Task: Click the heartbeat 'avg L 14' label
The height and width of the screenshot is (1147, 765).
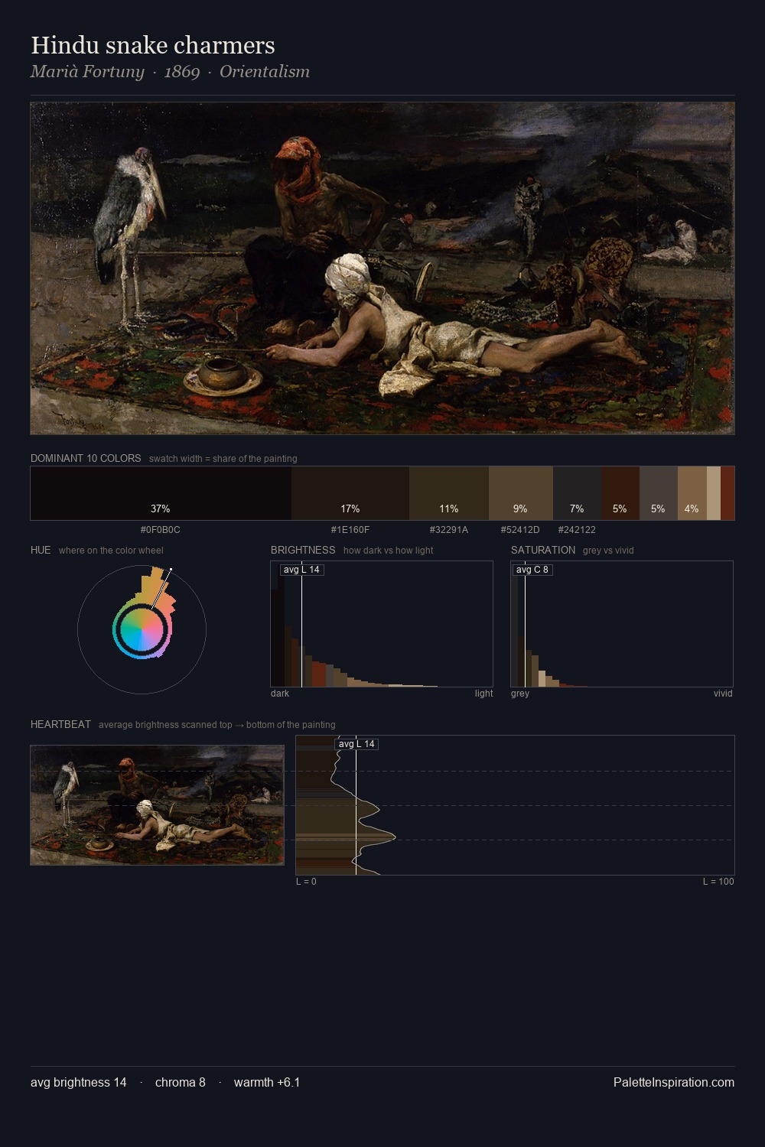Action: click(x=356, y=744)
